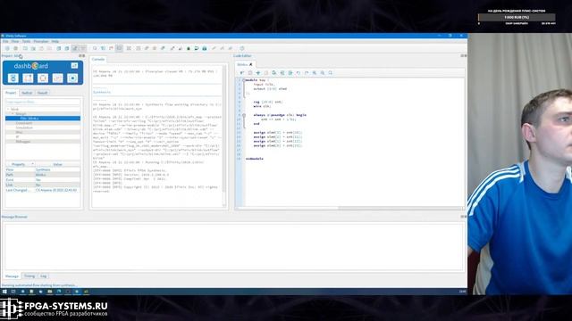The height and width of the screenshot is (321, 572).
Task: Click the Stop flow icon on dashboard
Action: coord(72,78)
